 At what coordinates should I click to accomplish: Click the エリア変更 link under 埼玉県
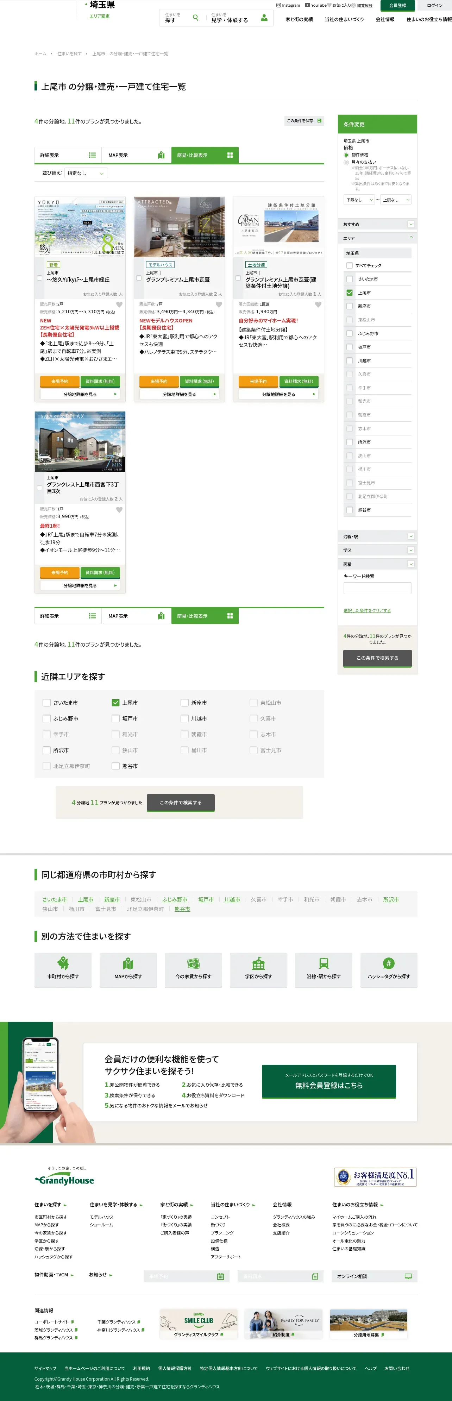(100, 16)
